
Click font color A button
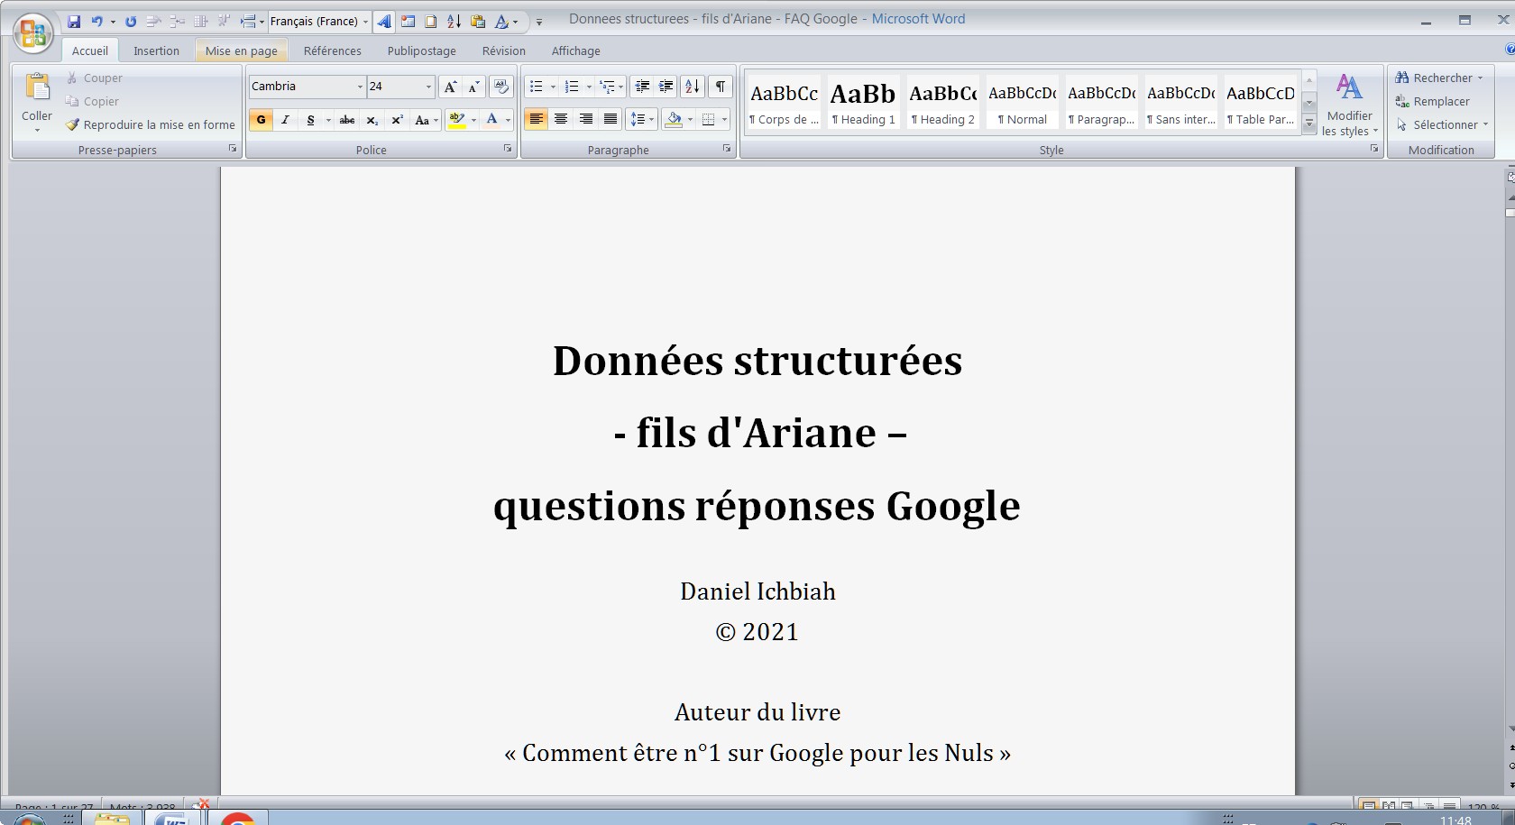(491, 120)
